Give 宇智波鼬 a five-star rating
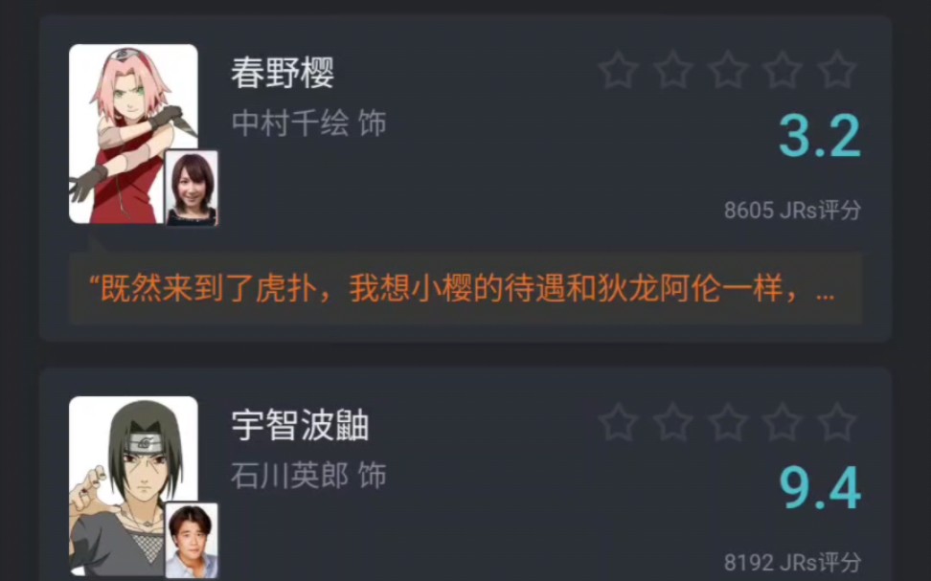This screenshot has height=581, width=931. point(836,422)
